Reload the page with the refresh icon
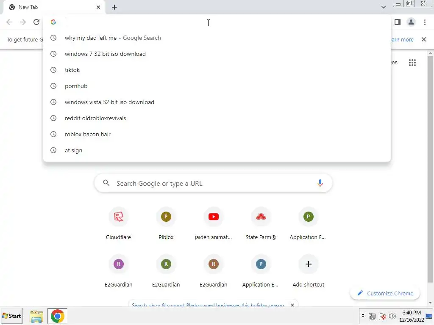The width and height of the screenshot is (434, 325). [36, 22]
